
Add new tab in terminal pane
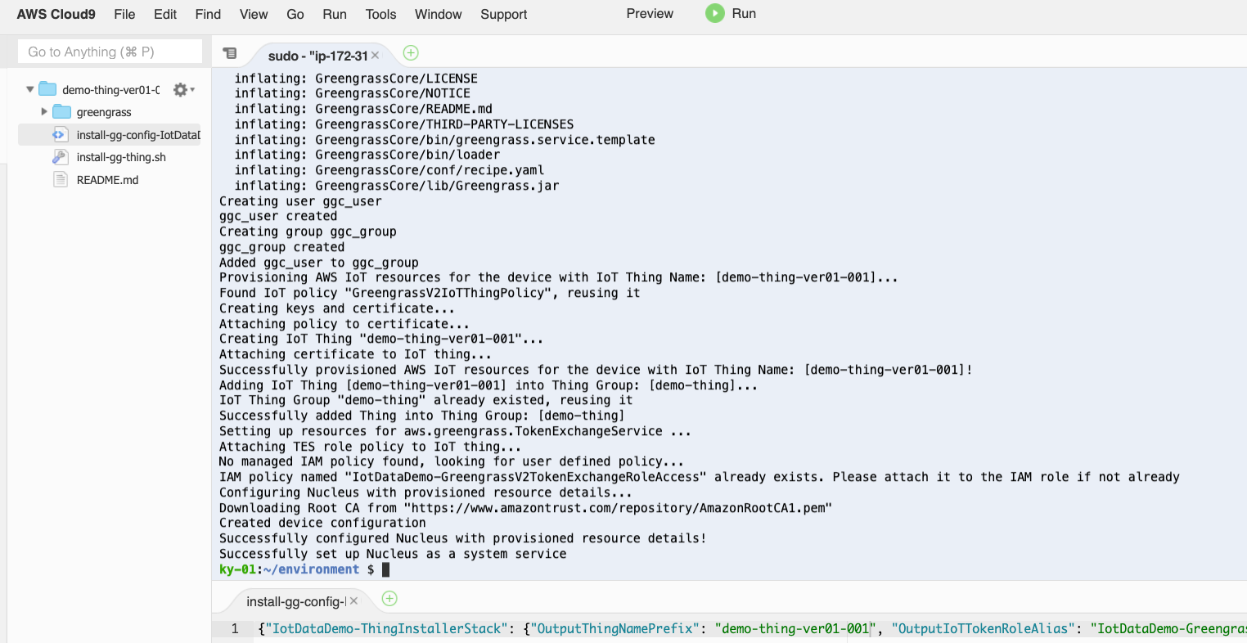tap(411, 53)
